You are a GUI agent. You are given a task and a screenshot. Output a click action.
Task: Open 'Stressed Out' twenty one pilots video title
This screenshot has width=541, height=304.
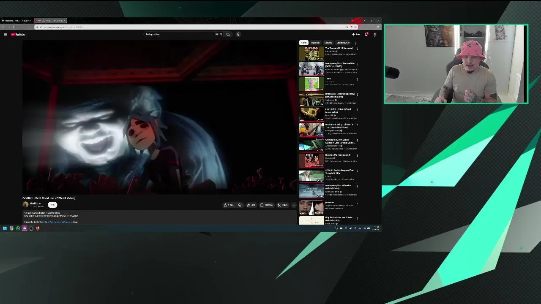click(x=340, y=65)
